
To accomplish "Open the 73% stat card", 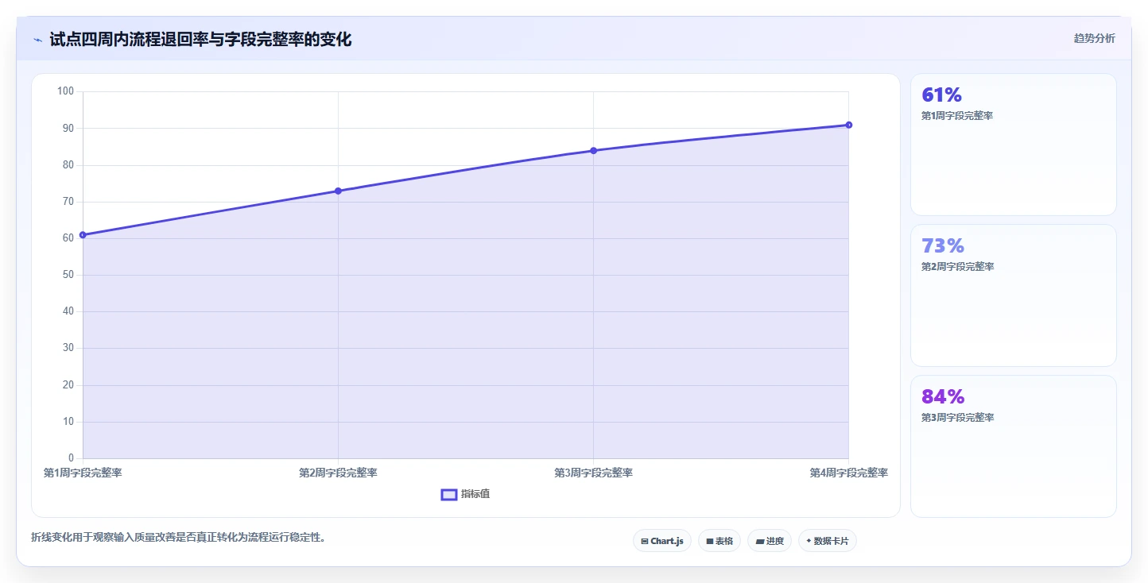I will [x=1014, y=295].
